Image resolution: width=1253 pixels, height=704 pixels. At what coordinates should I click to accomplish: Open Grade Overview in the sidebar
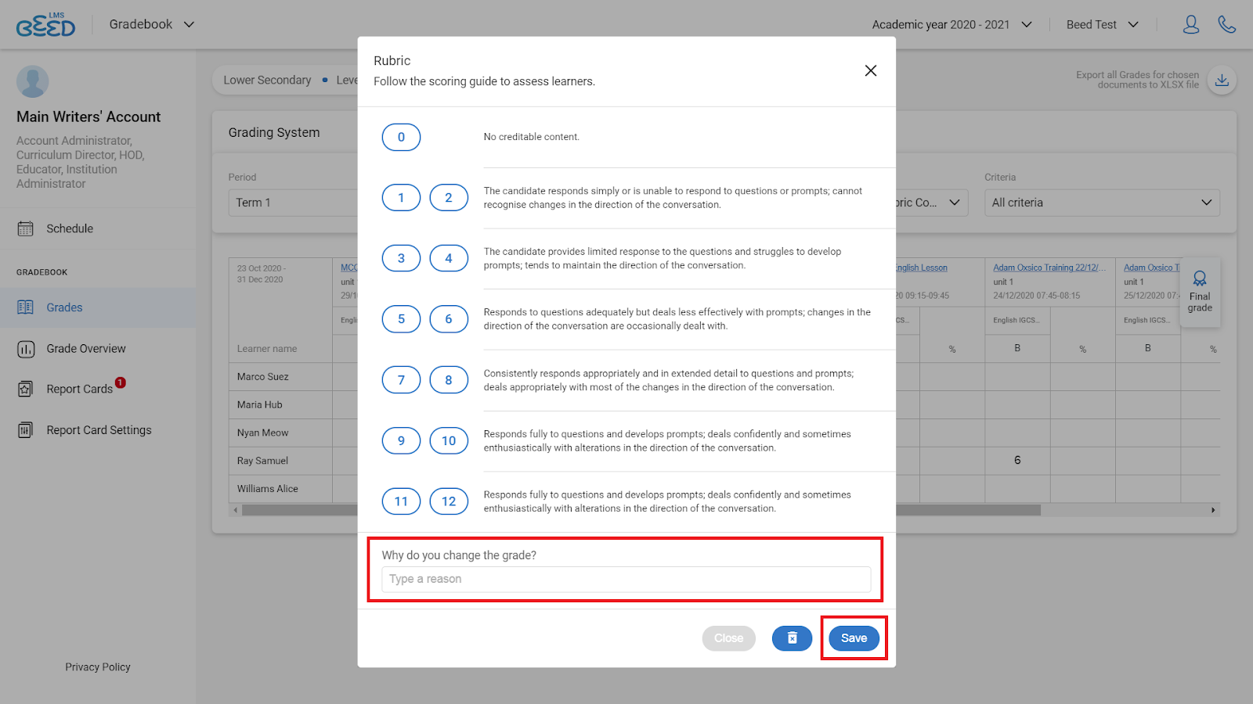86,349
